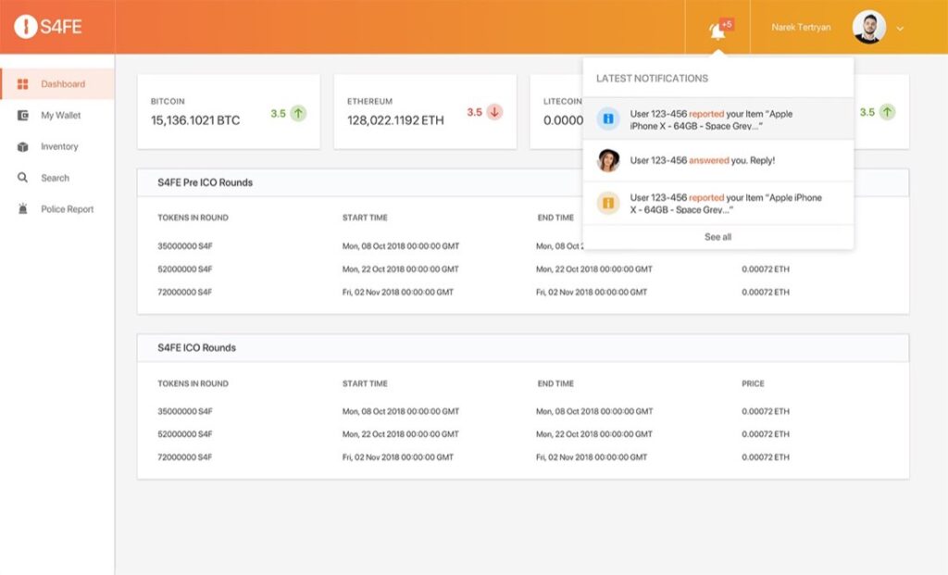Click the Narek Tertryan username
948x575 pixels.
801,27
